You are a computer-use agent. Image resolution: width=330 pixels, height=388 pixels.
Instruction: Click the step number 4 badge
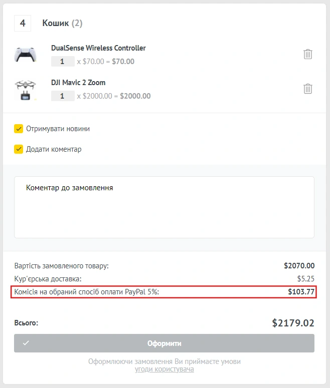click(23, 23)
